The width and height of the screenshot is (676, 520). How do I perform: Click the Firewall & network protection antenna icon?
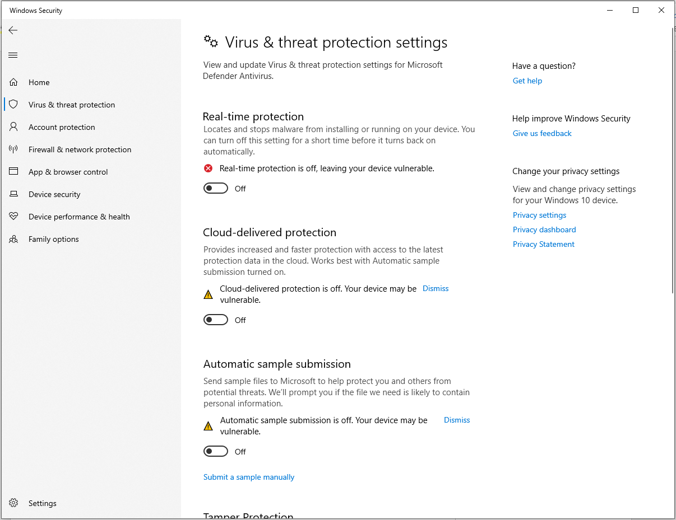point(13,149)
